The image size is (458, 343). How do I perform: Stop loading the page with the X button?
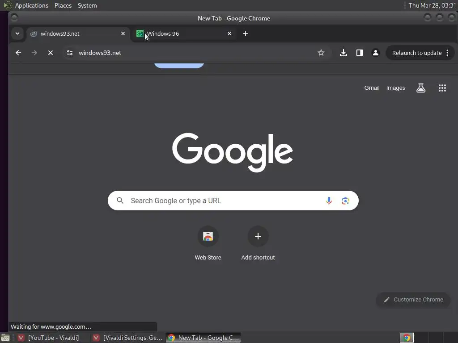[x=51, y=53]
